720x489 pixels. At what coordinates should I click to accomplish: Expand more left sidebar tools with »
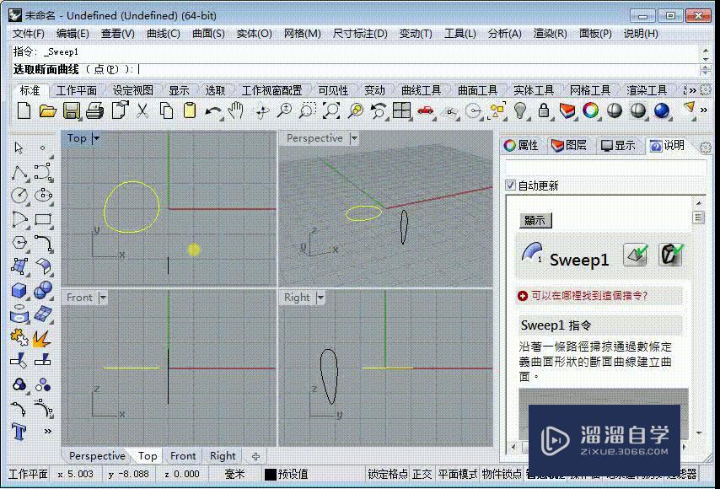click(x=47, y=431)
